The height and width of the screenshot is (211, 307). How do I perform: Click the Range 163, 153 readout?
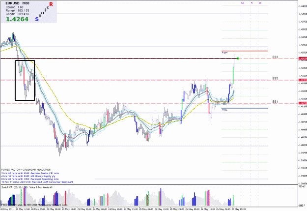point(17,11)
